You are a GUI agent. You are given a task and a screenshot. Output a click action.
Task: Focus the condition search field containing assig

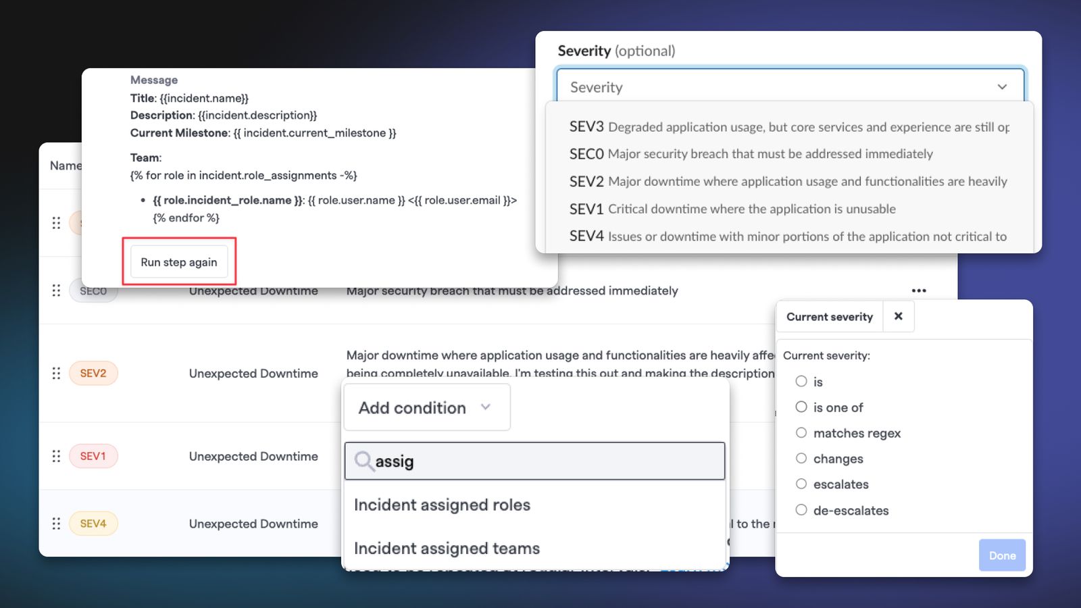point(534,461)
